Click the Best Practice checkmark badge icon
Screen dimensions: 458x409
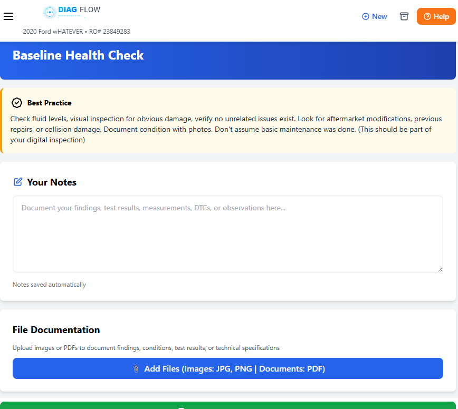17,103
